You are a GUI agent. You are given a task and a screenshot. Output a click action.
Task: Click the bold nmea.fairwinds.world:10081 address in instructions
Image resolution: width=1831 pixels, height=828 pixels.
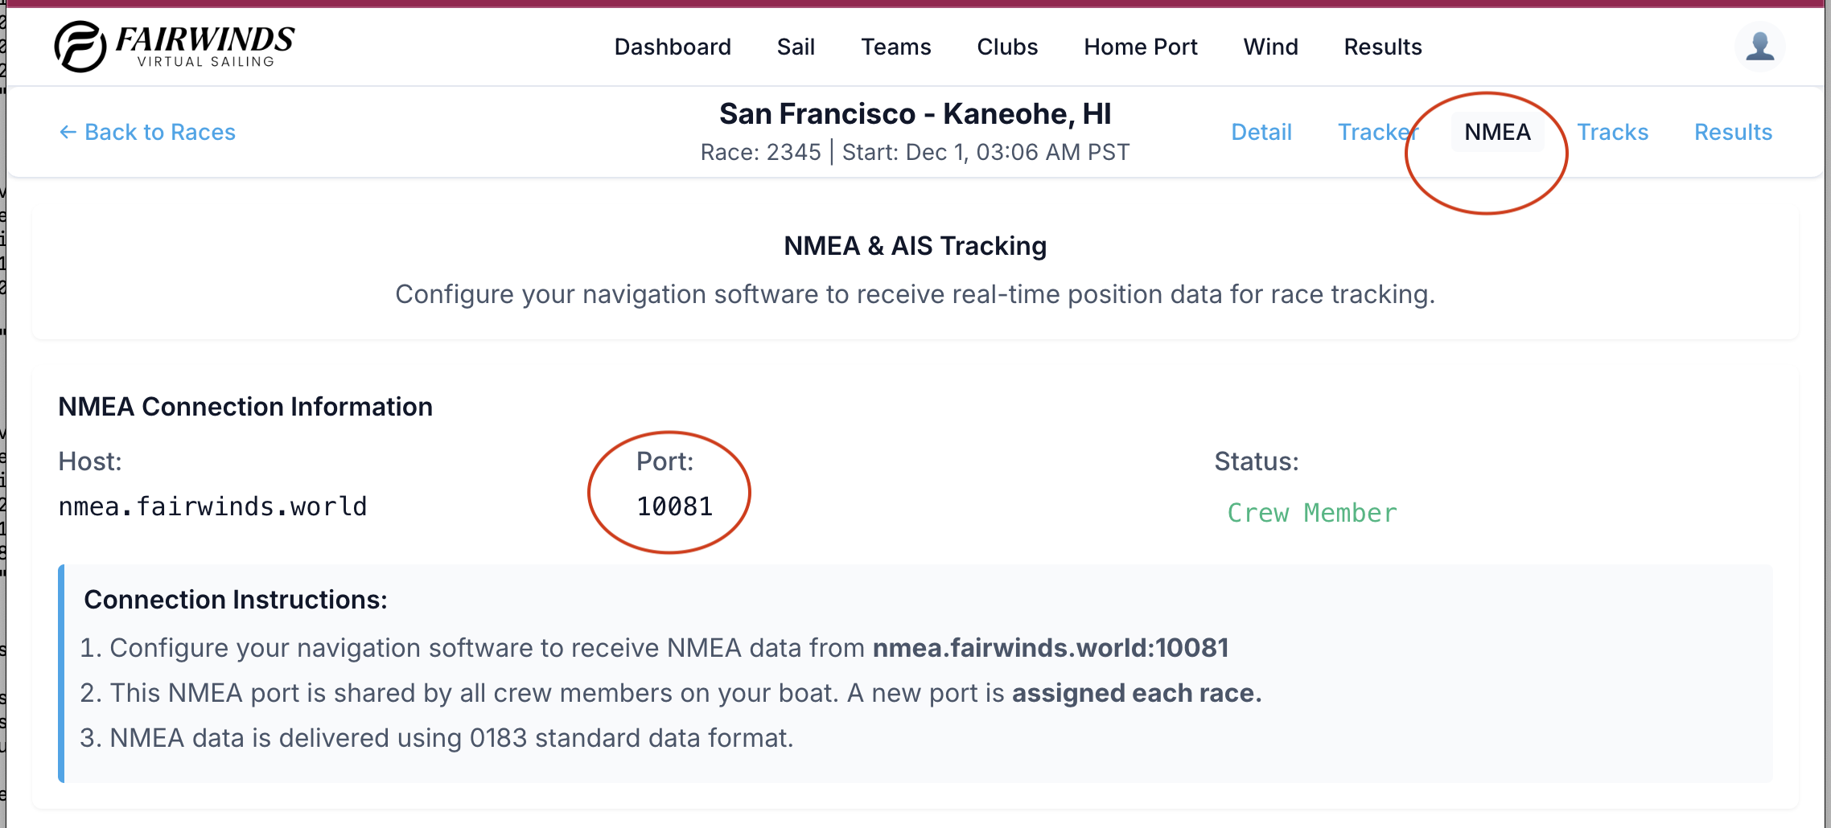tap(1051, 648)
